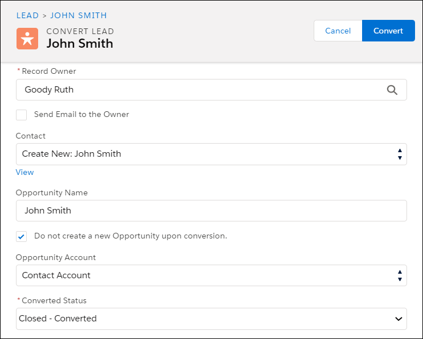Image resolution: width=423 pixels, height=339 pixels.
Task: Click the John Smith page heading
Action: click(80, 44)
